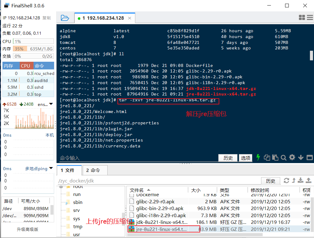Open the hamburger menu at top right
The height and width of the screenshot is (238, 314).
(310, 18)
